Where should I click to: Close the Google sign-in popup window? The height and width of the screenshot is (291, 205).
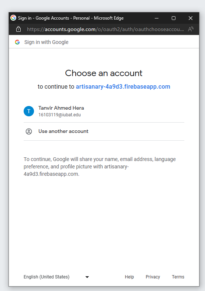[x=191, y=18]
